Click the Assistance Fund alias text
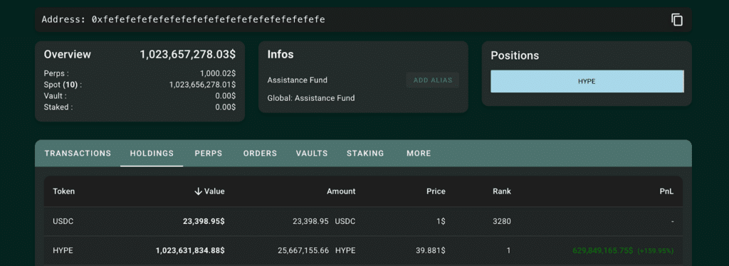Screen dimensions: 729x266 (297, 80)
